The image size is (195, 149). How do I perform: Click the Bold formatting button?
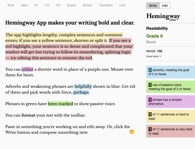[11, 5]
